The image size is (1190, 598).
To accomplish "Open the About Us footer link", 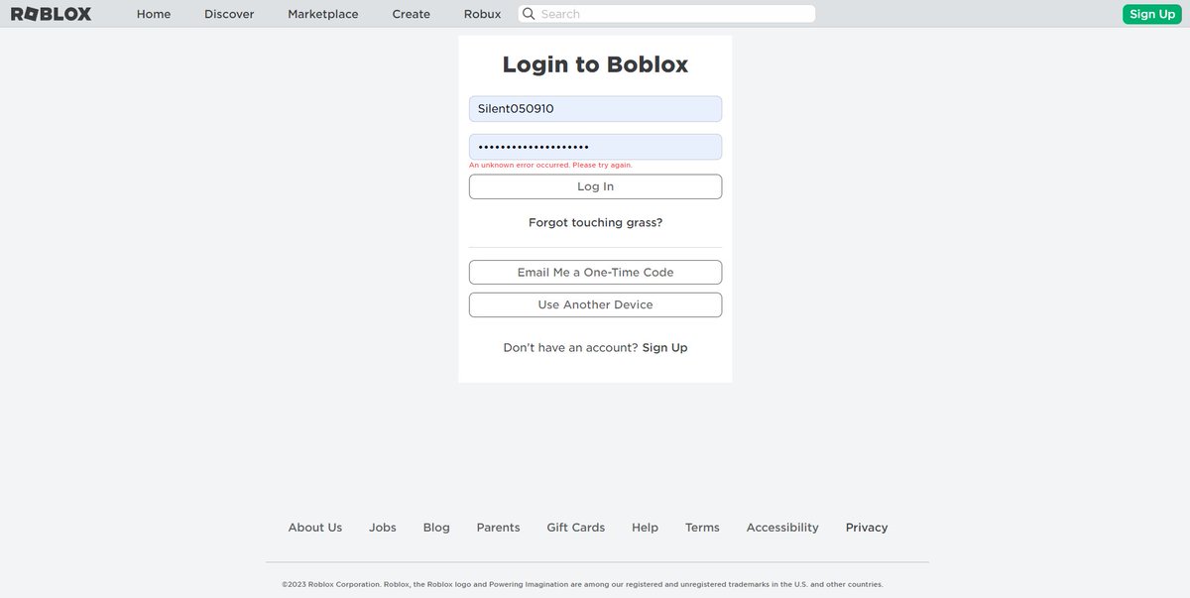I will tap(315, 528).
